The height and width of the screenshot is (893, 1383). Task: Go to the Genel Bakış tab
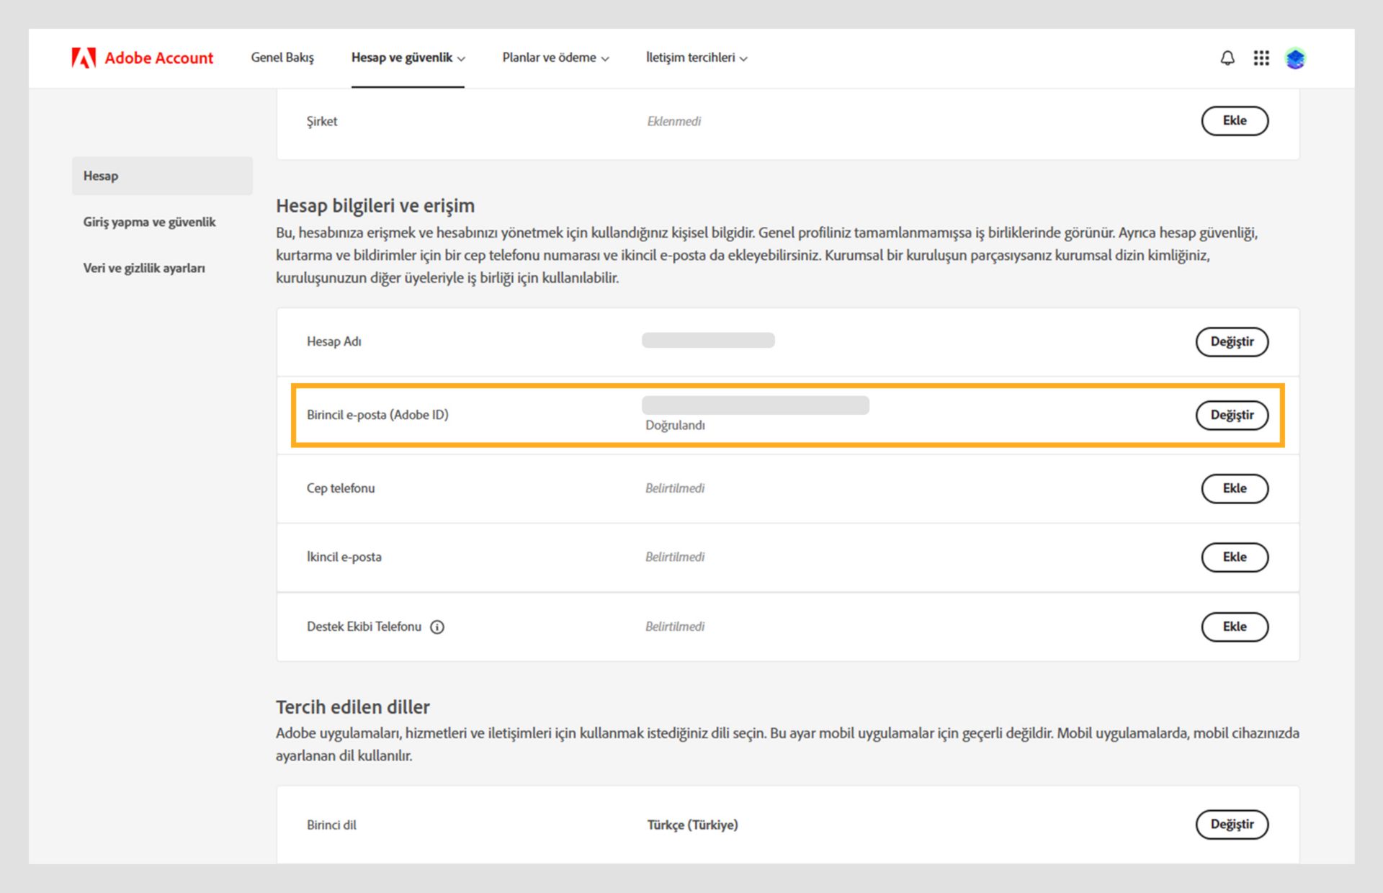(x=282, y=58)
